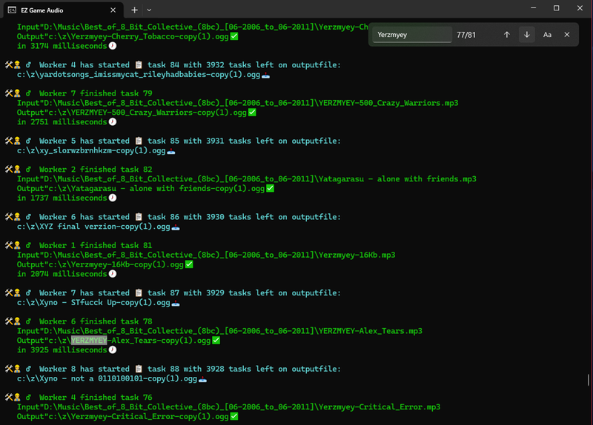593x425 pixels.
Task: Close the find bar
Action: [x=566, y=35]
